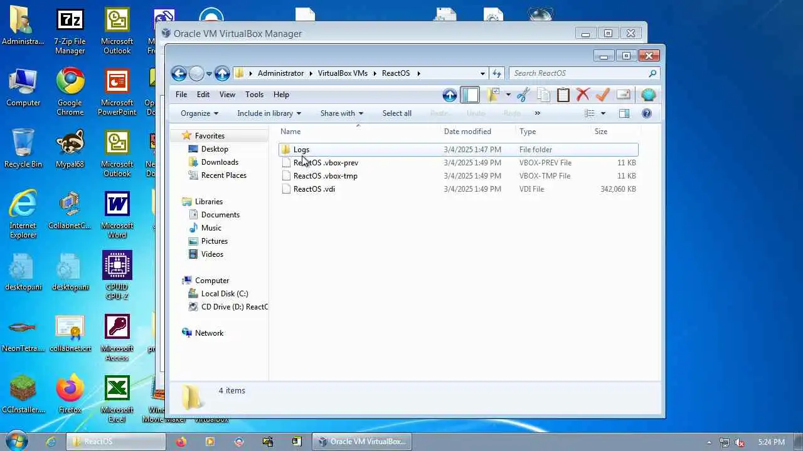Click the Windows Start button
This screenshot has height=451, width=803.
coord(17,442)
